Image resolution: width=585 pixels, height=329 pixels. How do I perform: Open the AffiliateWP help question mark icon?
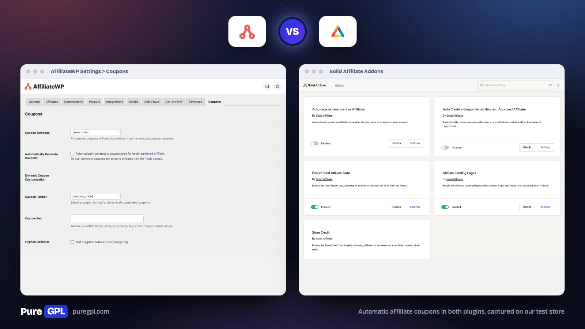pos(278,87)
